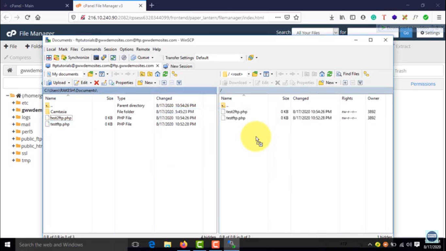446x251 pixels.
Task: Go to local root directory icon
Action: click(x=150, y=74)
